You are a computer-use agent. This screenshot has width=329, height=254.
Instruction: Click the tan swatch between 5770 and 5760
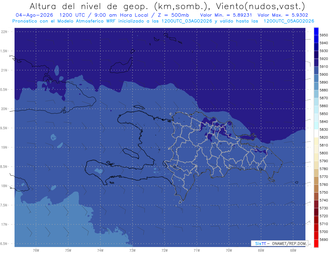pos(316,181)
